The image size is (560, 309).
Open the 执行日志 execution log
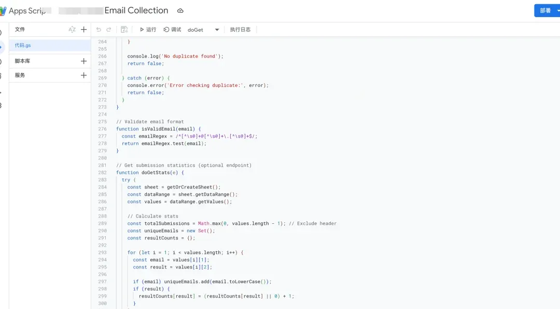[240, 30]
